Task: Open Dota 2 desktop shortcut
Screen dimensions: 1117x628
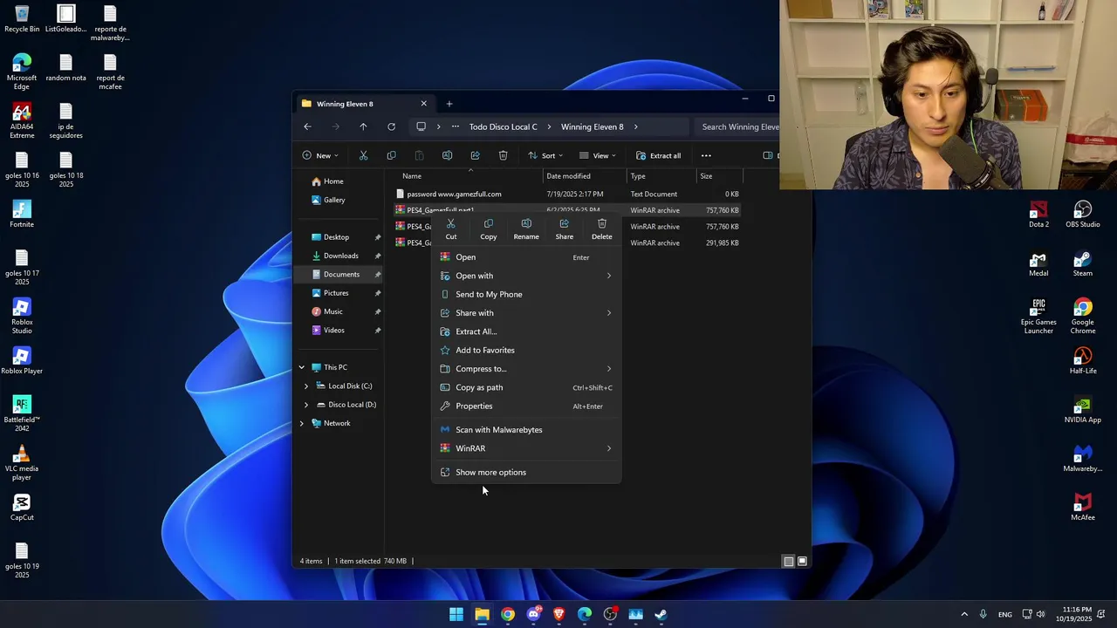Action: [x=1038, y=215]
